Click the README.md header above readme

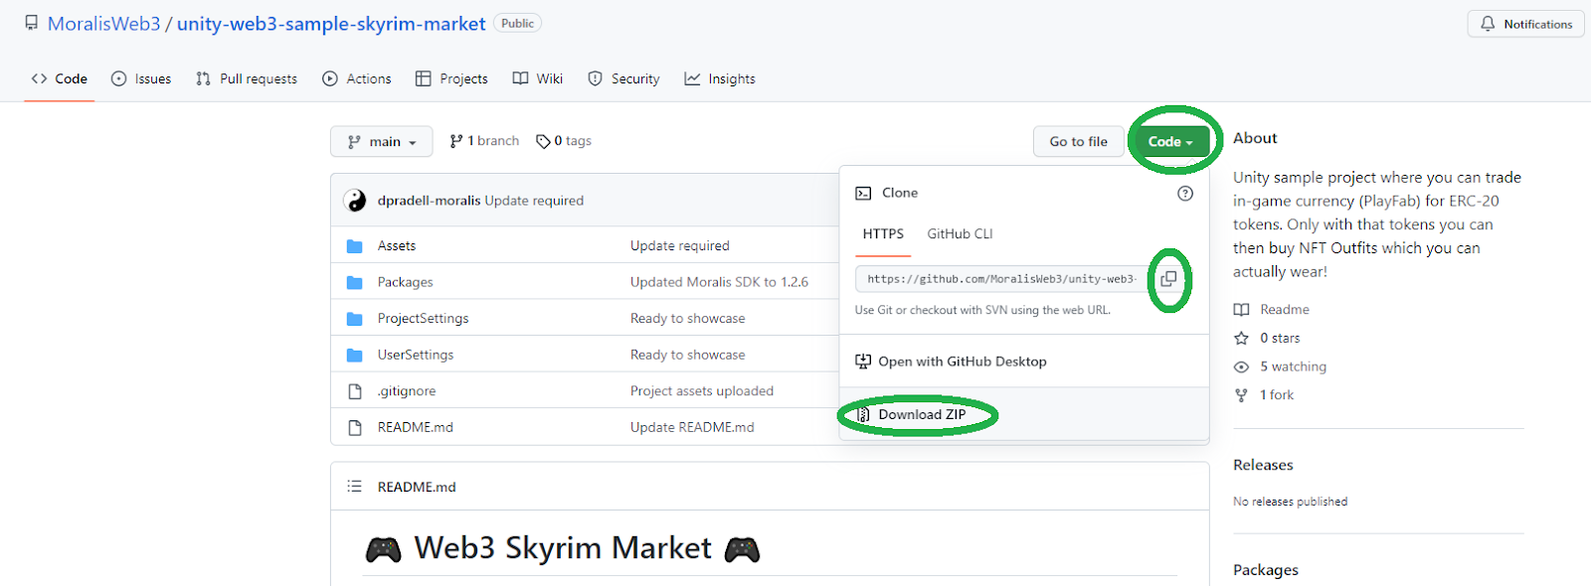(x=417, y=487)
